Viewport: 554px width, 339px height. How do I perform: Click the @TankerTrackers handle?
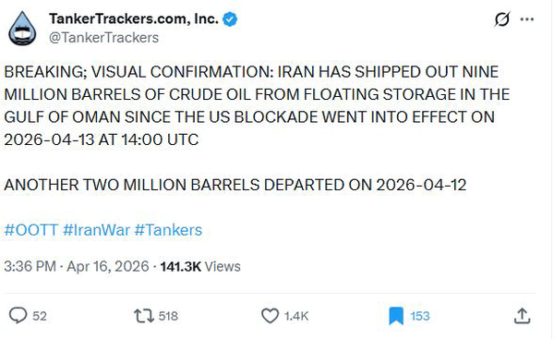pos(103,38)
